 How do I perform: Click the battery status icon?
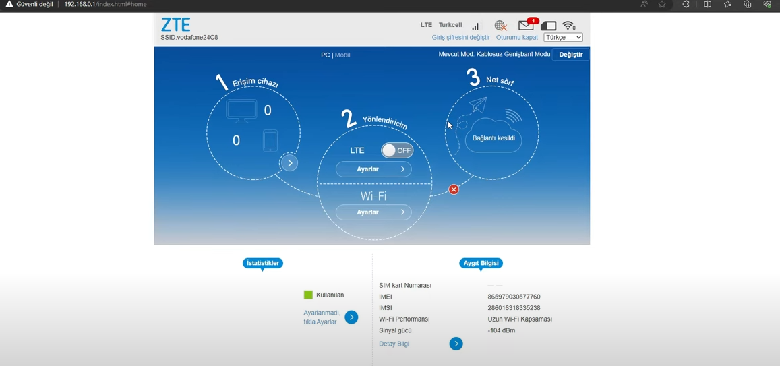coord(549,26)
